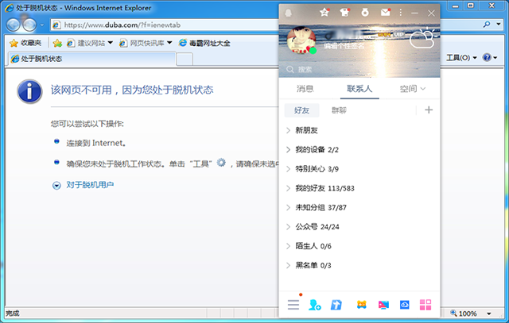Click the blue info icon on error page
This screenshot has width=509, height=323.
point(29,92)
